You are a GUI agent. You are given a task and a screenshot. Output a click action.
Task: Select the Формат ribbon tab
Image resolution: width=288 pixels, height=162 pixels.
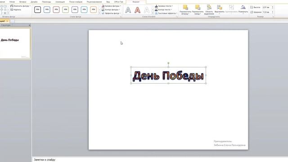136,2
